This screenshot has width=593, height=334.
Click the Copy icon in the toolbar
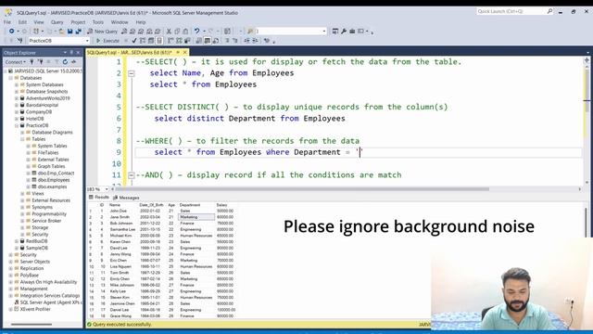point(177,32)
